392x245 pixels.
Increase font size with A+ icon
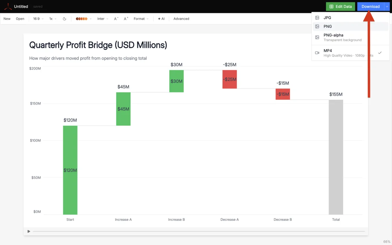(126, 19)
